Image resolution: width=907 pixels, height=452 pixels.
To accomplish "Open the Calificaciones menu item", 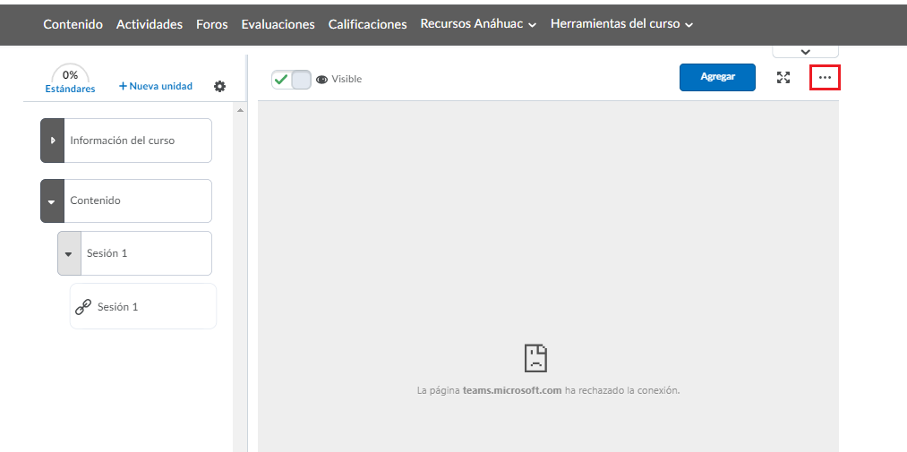I will (x=367, y=24).
